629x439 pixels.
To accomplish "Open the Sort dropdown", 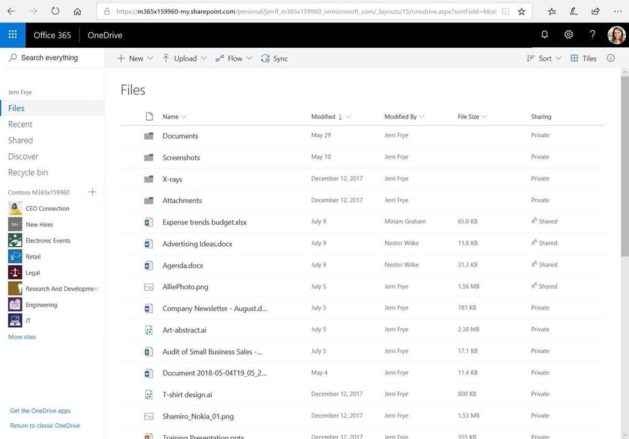I will coord(543,58).
